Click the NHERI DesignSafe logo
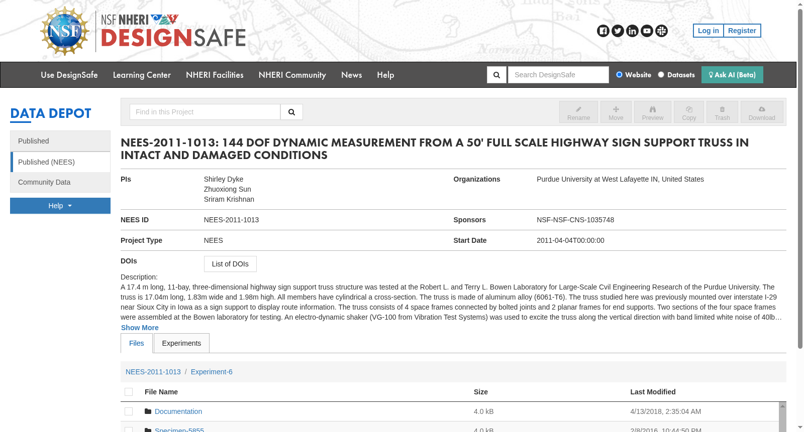 [173, 31]
